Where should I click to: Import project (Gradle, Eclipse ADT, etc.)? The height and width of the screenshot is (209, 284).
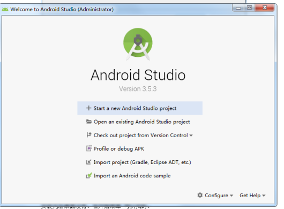(x=142, y=162)
